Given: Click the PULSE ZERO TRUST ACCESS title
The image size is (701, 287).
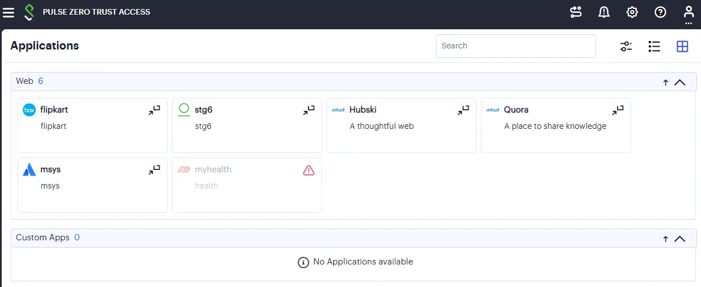Looking at the screenshot, I should point(96,12).
